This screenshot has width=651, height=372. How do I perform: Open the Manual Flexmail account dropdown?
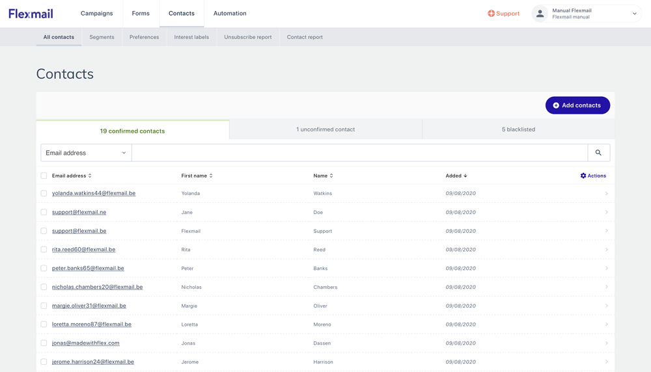(x=634, y=14)
